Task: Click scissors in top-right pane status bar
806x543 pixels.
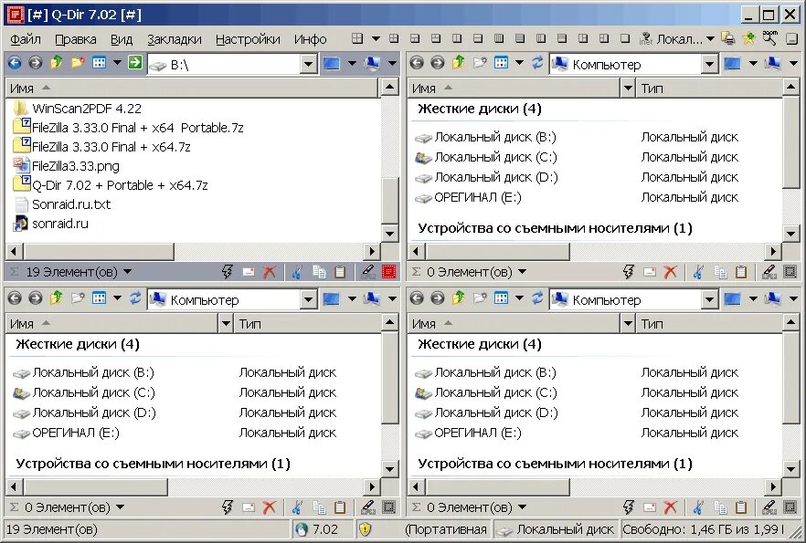Action: (698, 272)
